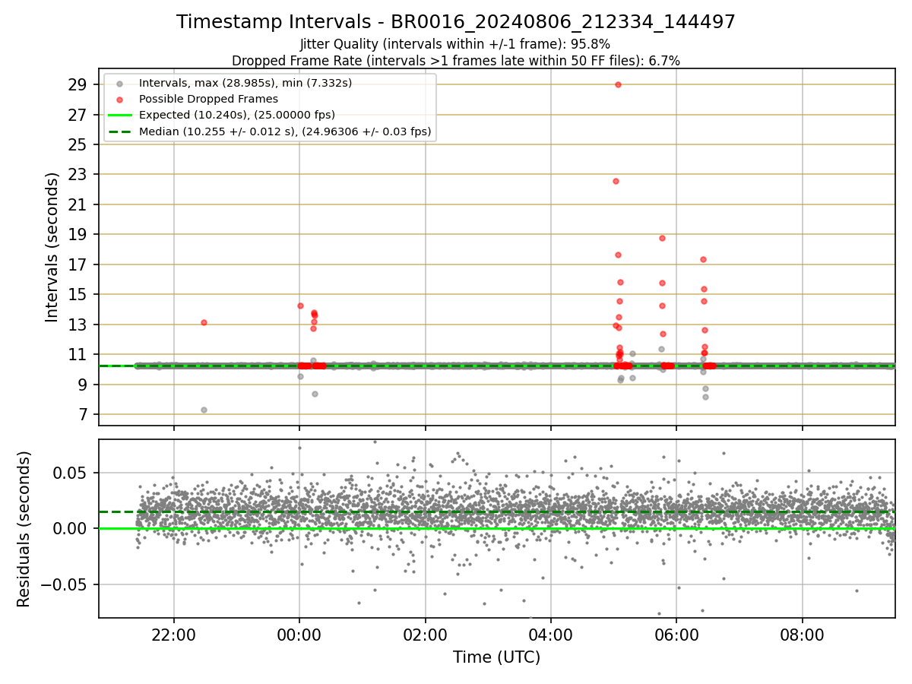Viewport: 912px width, 684px height.
Task: Click the red point near 18.8 seconds before 06:00
Action: (662, 238)
